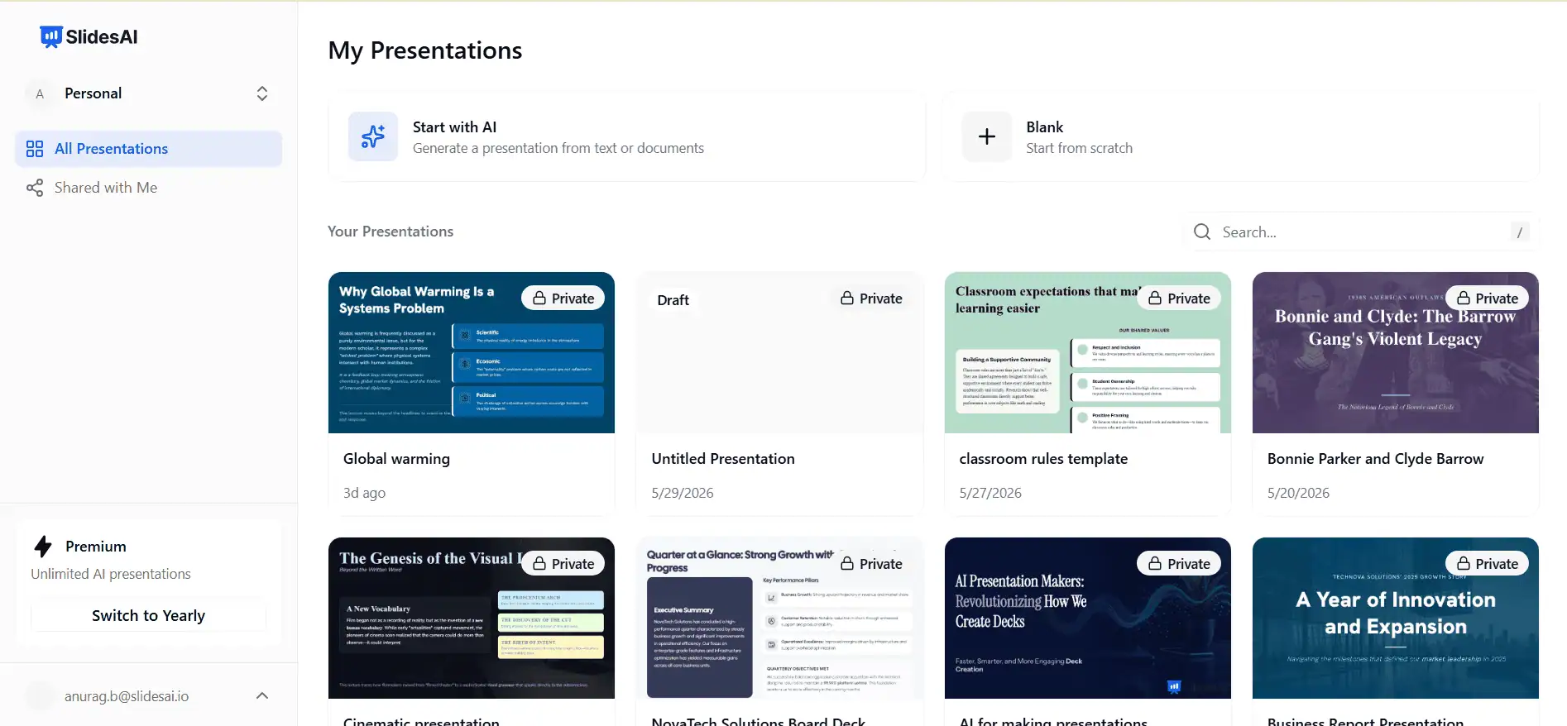Click the Private badge on Global warming card
The height and width of the screenshot is (726, 1567).
tap(563, 299)
